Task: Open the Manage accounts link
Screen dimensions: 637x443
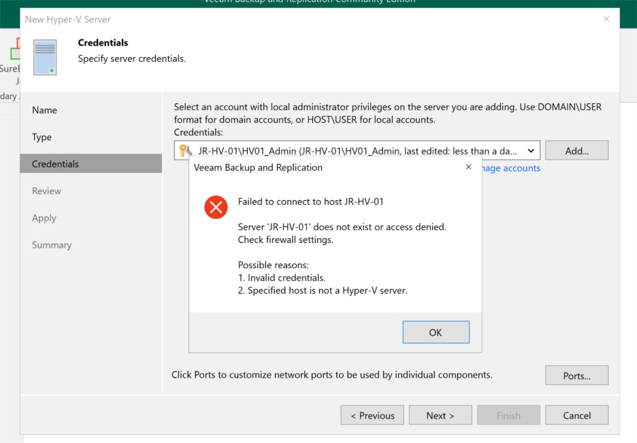Action: click(x=510, y=168)
